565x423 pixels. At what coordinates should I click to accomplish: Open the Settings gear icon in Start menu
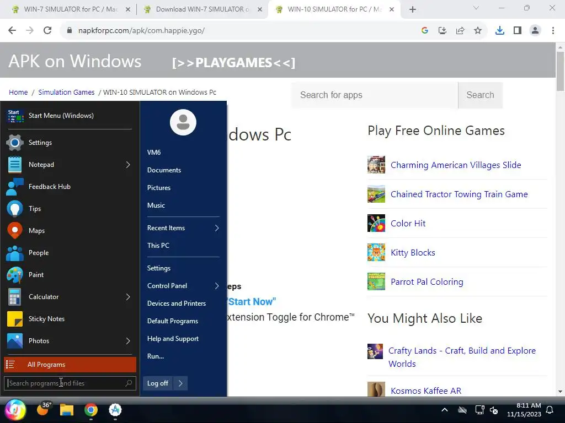[x=15, y=143]
